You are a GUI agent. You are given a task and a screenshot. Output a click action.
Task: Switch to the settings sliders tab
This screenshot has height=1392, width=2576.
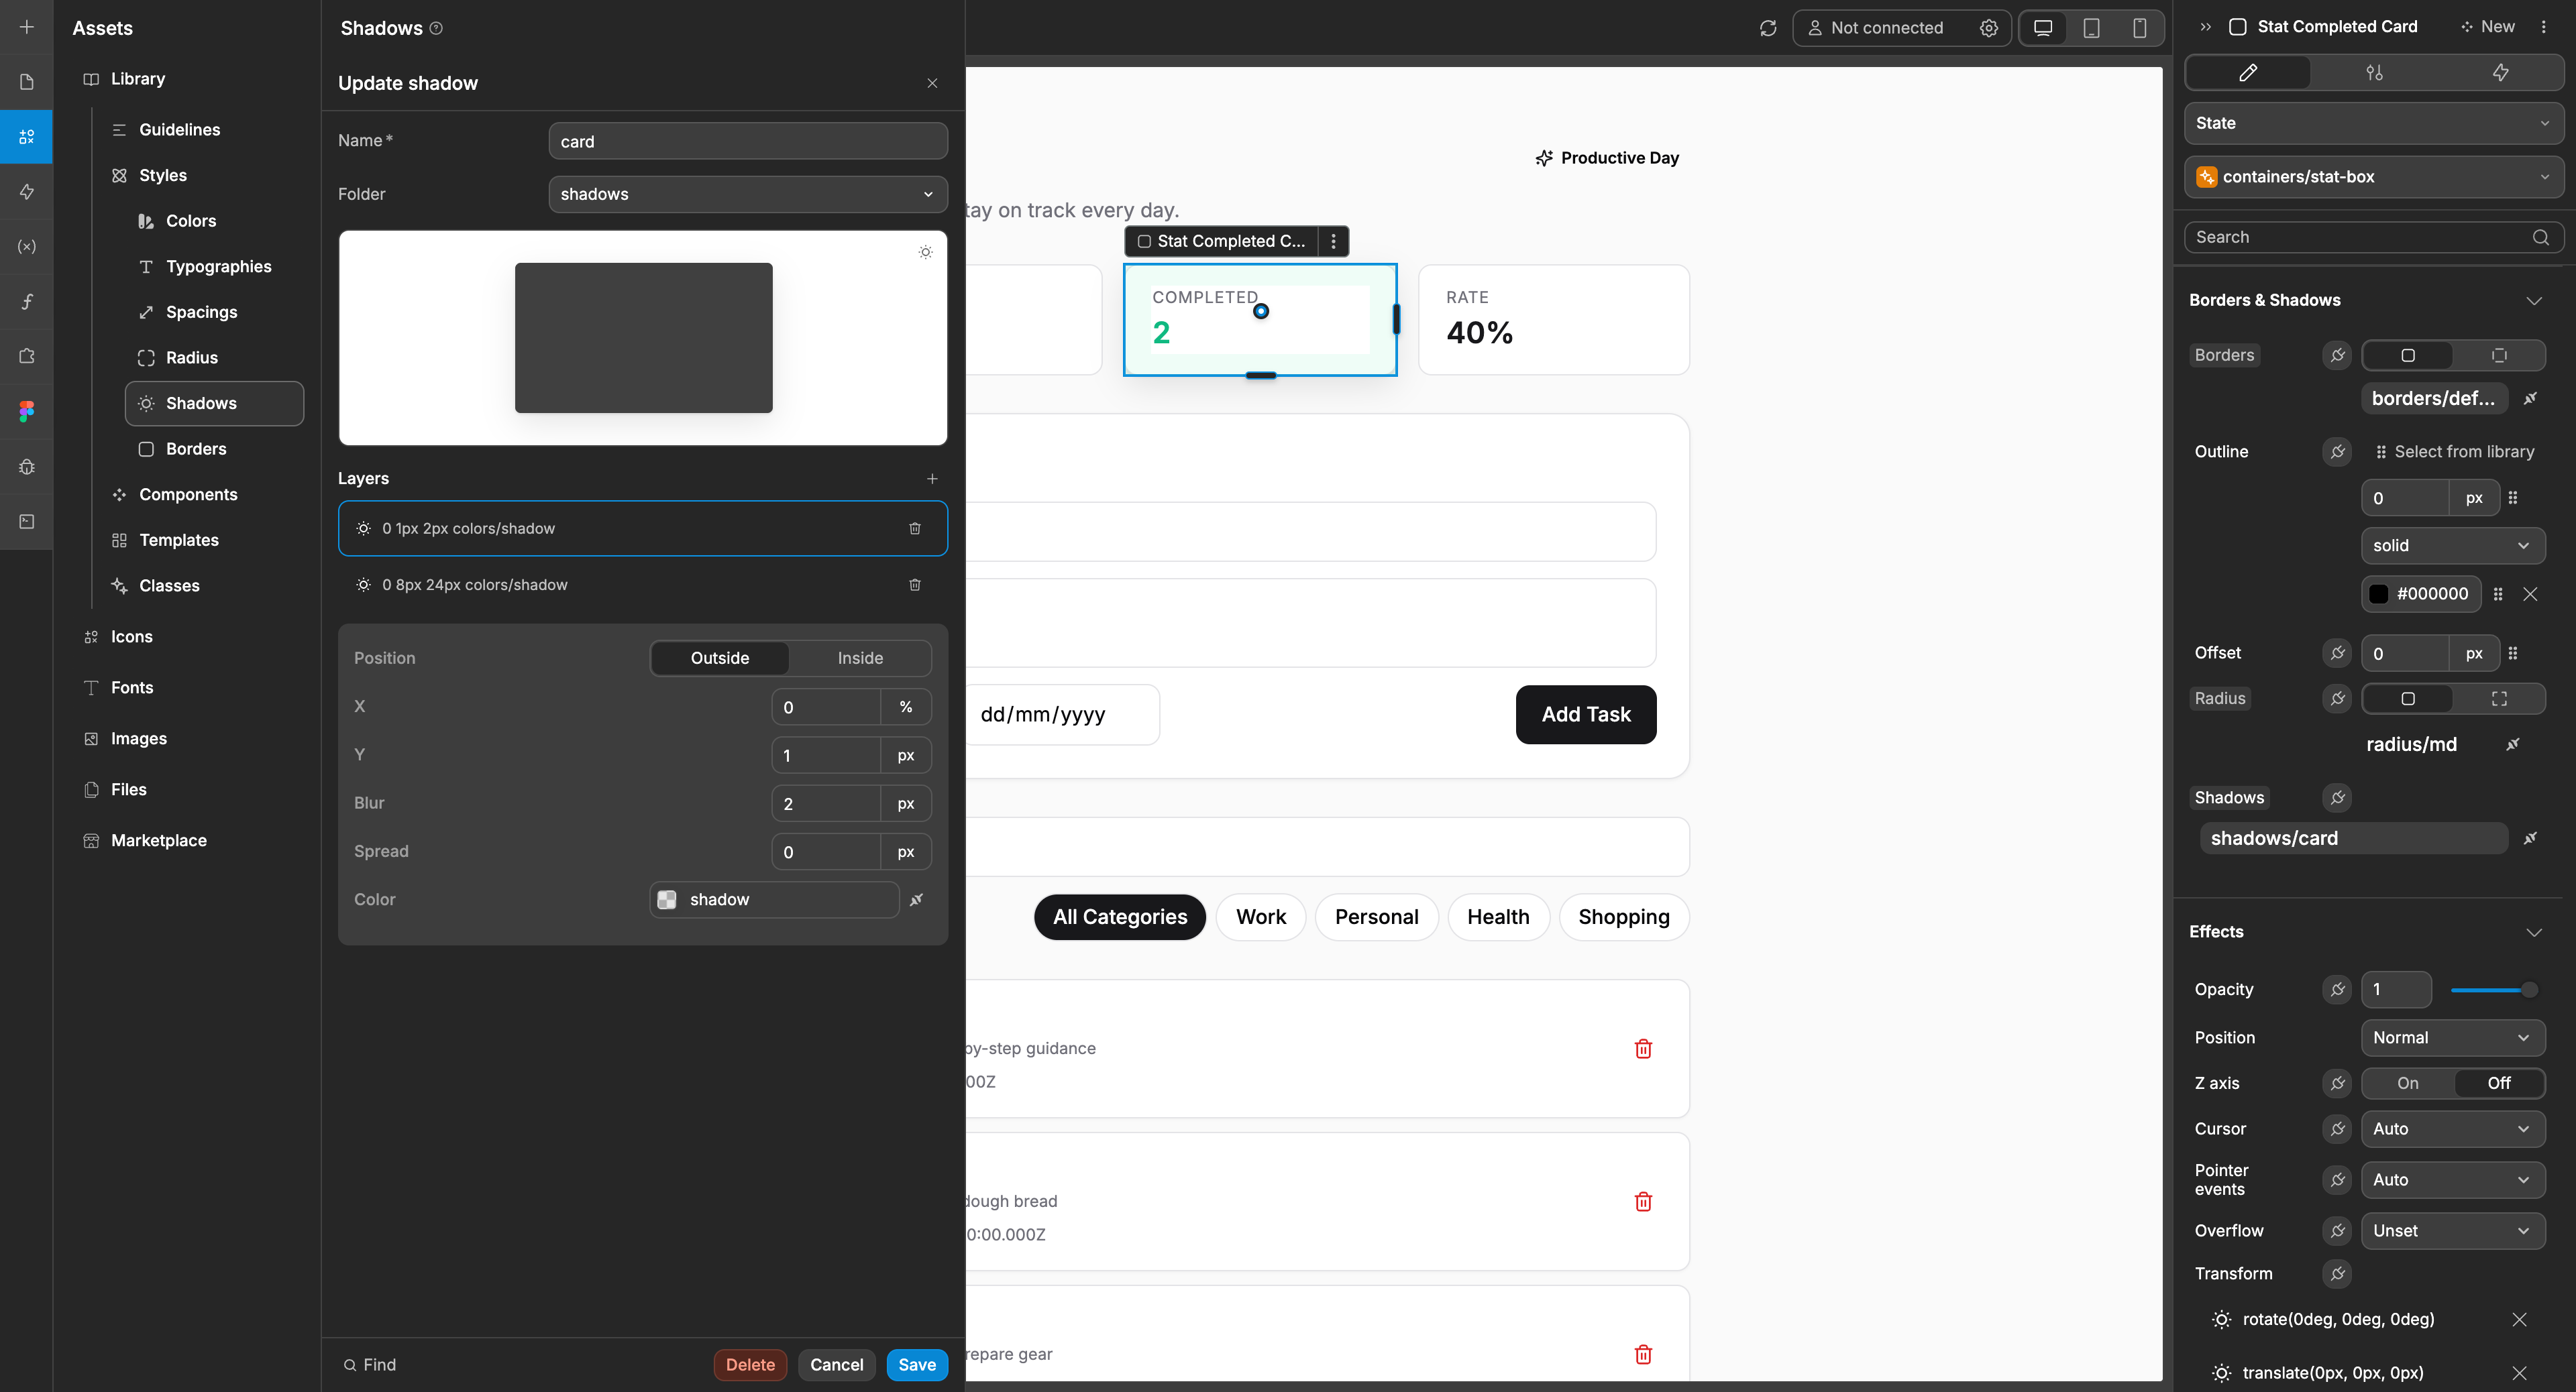point(2374,72)
